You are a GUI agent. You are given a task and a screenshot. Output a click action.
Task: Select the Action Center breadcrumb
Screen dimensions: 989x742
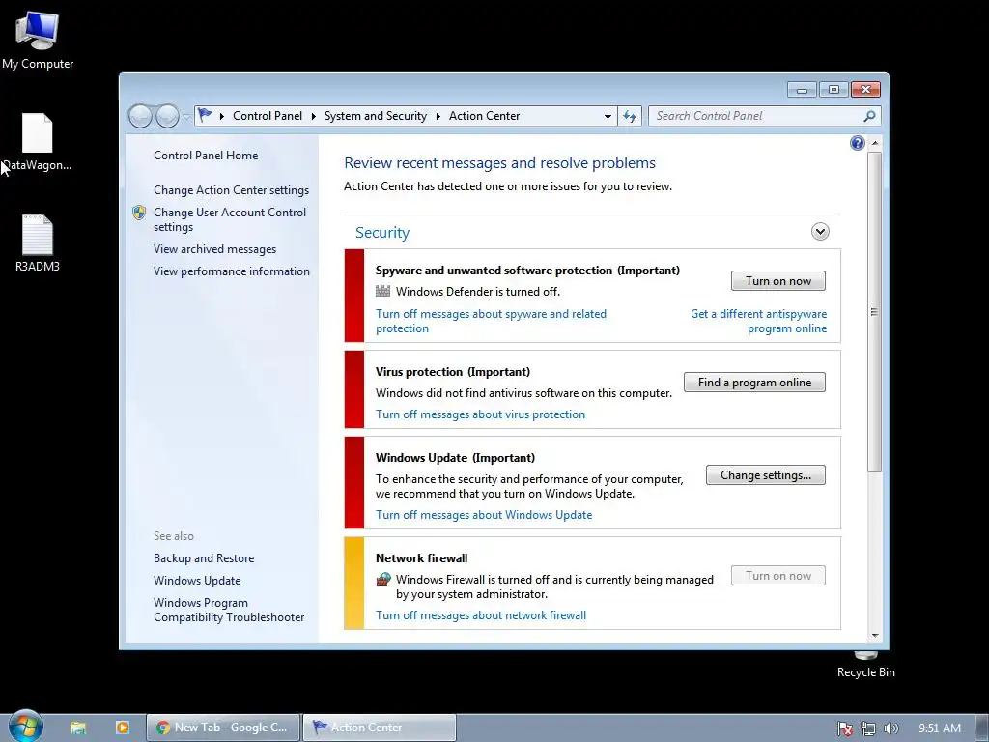point(485,116)
